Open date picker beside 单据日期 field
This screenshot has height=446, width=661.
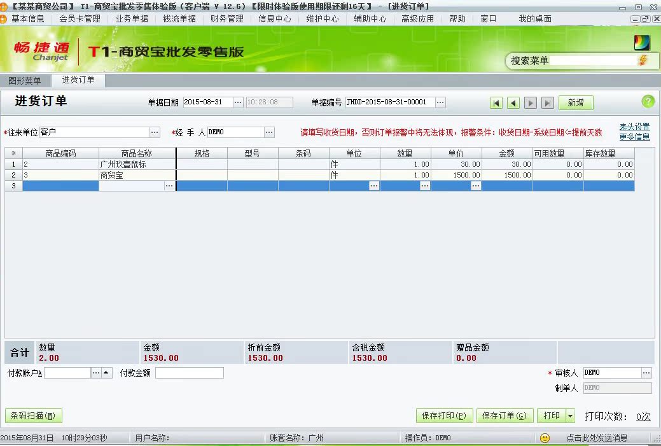[238, 102]
